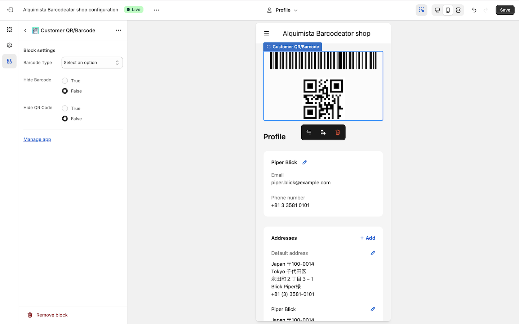This screenshot has height=324, width=519.
Task: Switch to mobile preview view
Action: pos(448,10)
